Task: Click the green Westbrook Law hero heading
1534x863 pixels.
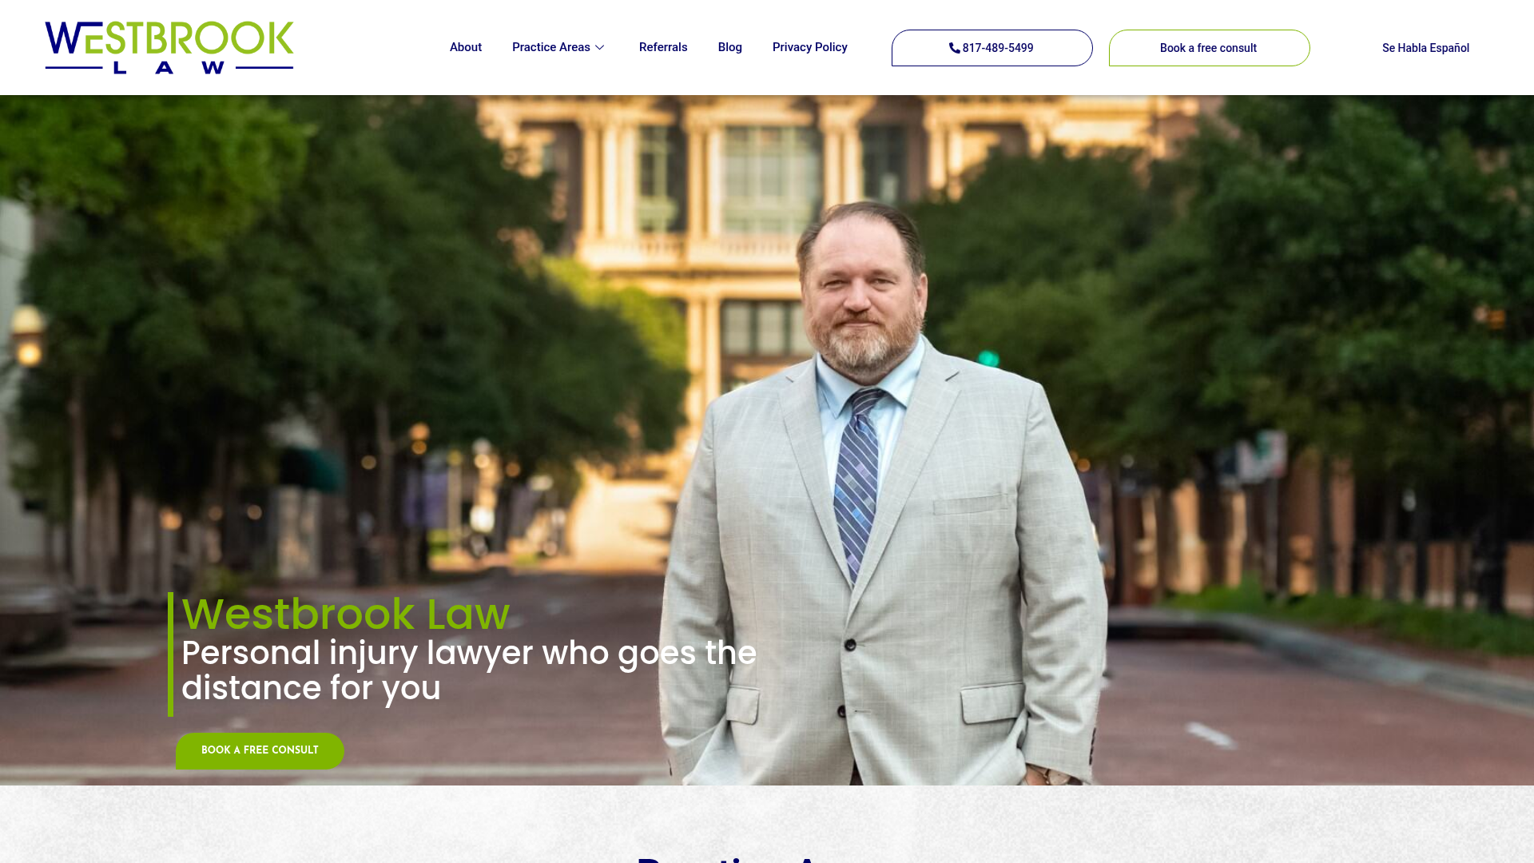Action: [x=345, y=614]
